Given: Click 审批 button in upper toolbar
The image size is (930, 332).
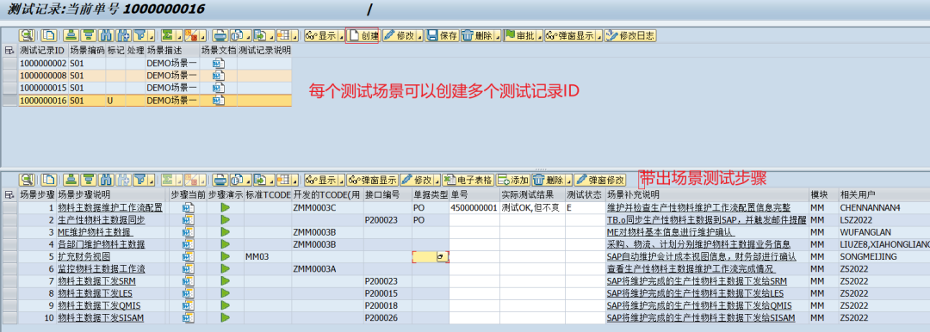Looking at the screenshot, I should [519, 35].
